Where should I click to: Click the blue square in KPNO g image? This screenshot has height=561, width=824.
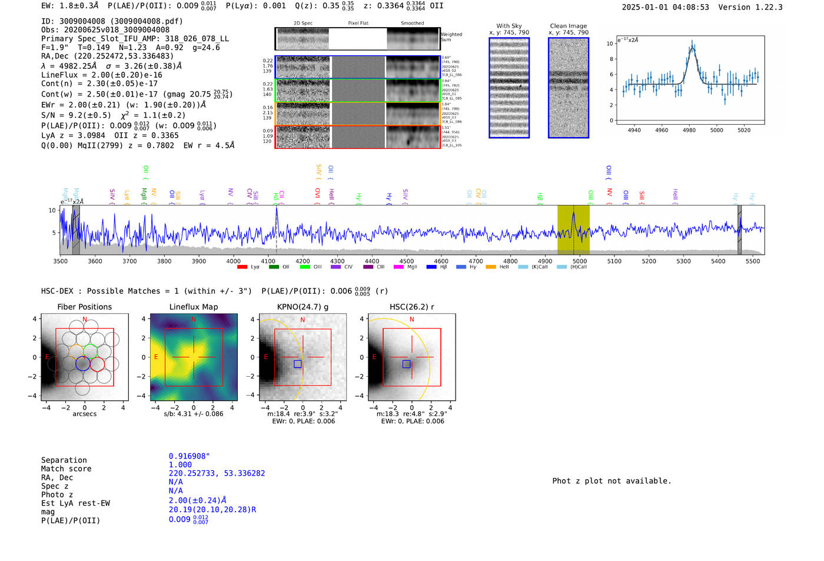(x=297, y=364)
